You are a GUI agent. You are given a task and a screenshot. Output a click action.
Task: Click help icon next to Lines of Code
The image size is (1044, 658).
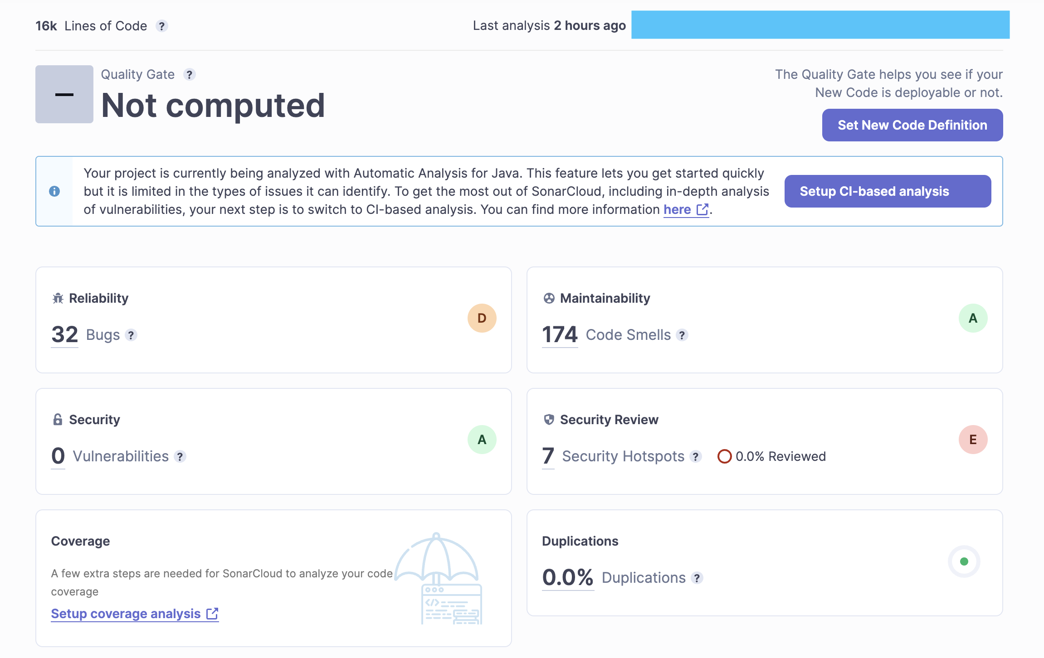coord(161,26)
